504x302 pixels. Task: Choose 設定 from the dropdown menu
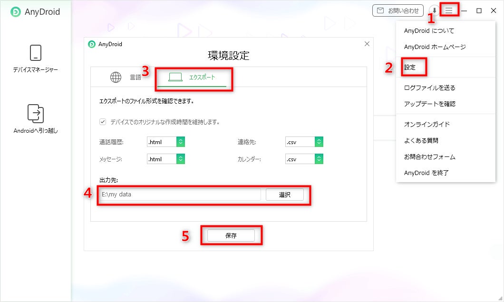pos(411,67)
